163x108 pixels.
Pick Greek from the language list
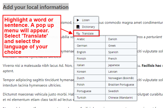point(121,46)
